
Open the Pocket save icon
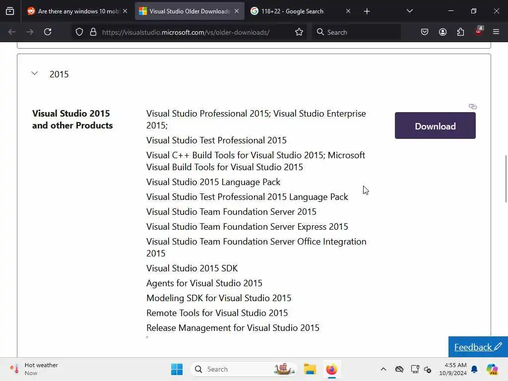[425, 32]
